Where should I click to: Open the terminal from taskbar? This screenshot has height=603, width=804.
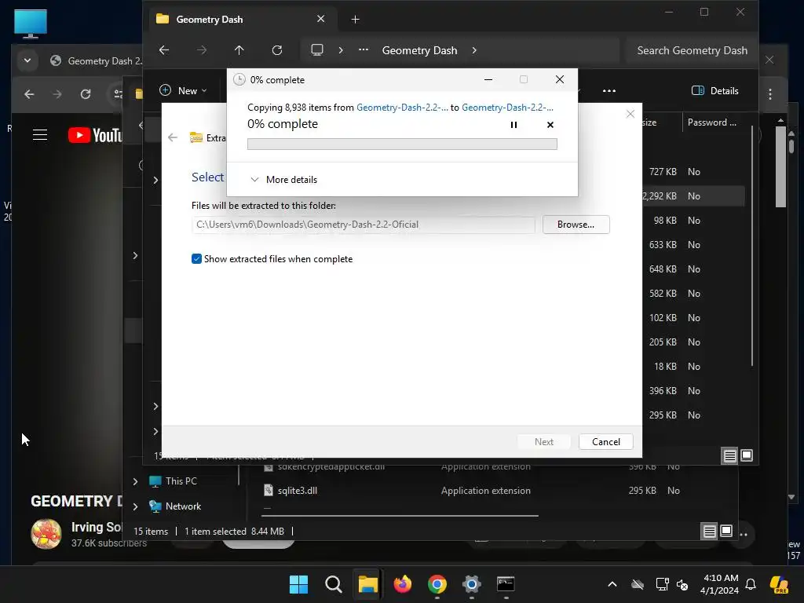pyautogui.click(x=506, y=584)
